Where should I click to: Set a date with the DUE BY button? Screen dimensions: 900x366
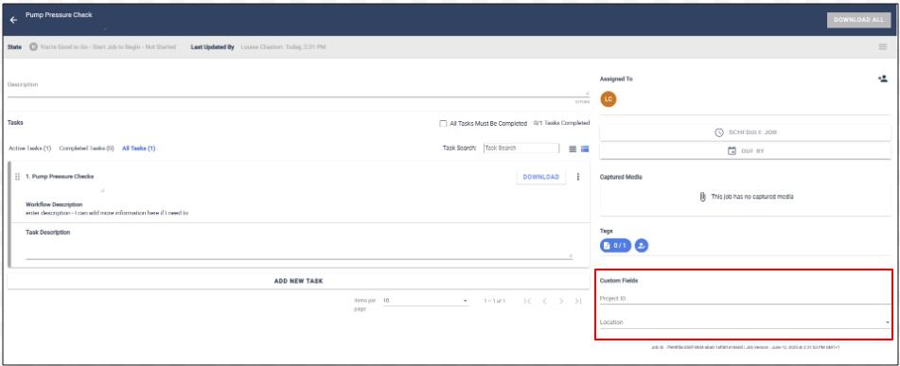745,151
